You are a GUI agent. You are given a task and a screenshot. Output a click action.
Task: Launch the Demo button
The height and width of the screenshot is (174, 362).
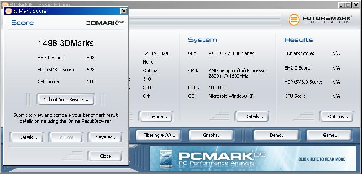click(x=278, y=135)
